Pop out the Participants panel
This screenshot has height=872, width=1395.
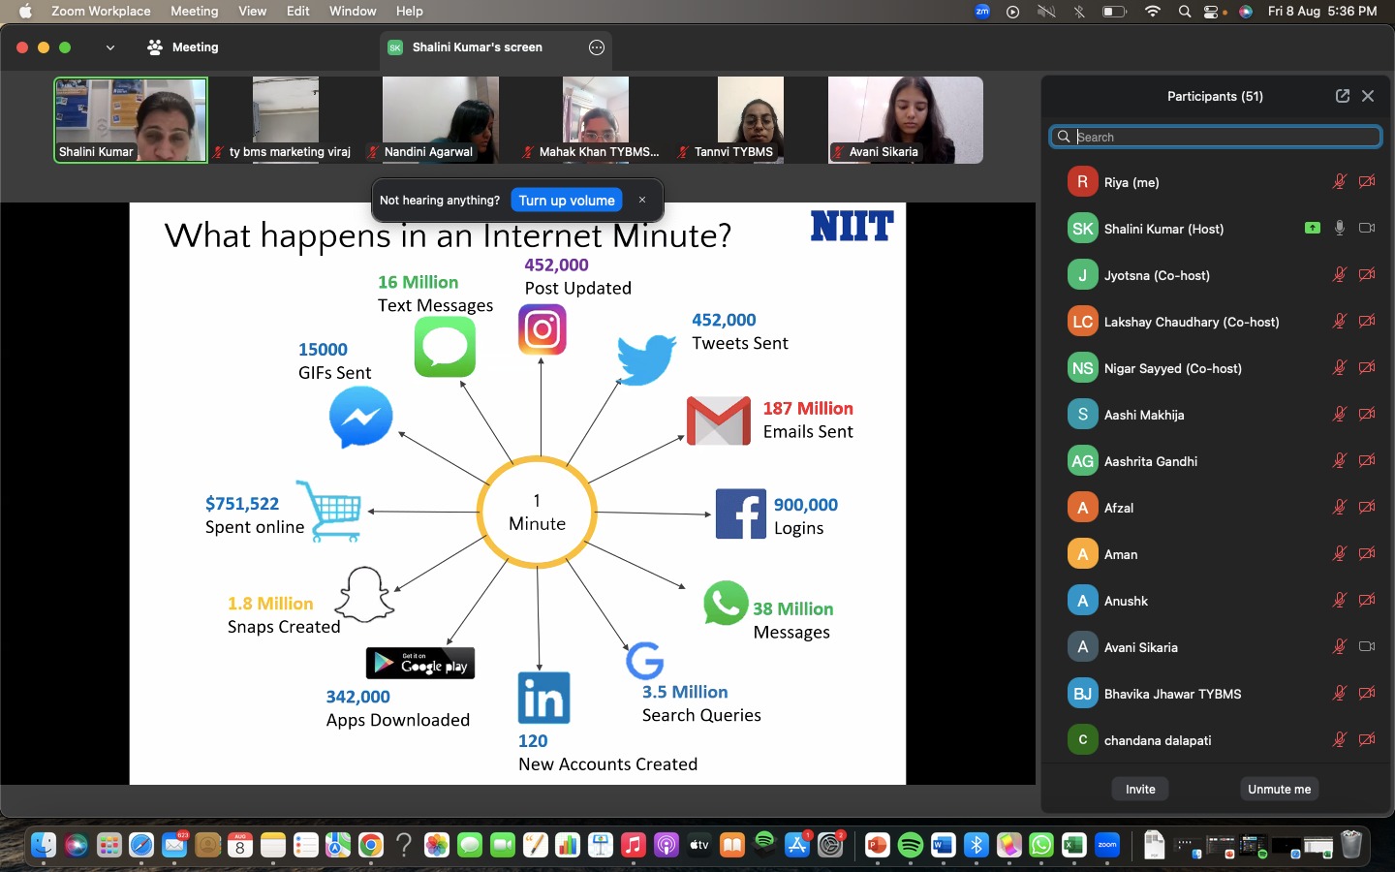1342,96
